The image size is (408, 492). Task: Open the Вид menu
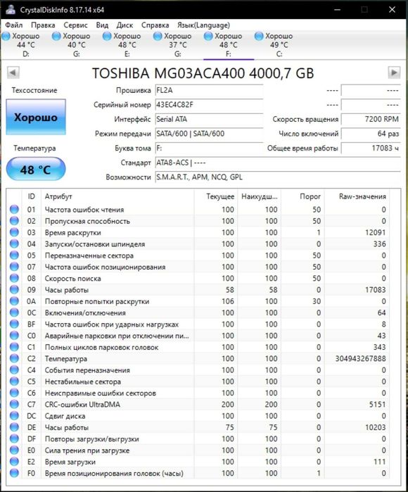102,25
